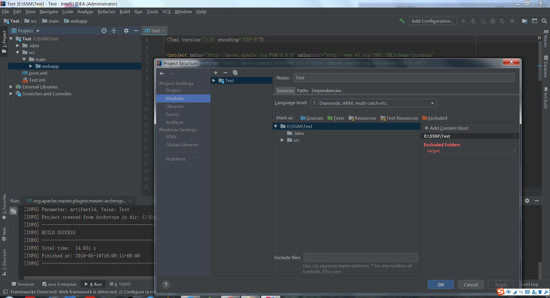550x298 pixels.
Task: Open the Terminal tool tab
Action: tap(23, 284)
